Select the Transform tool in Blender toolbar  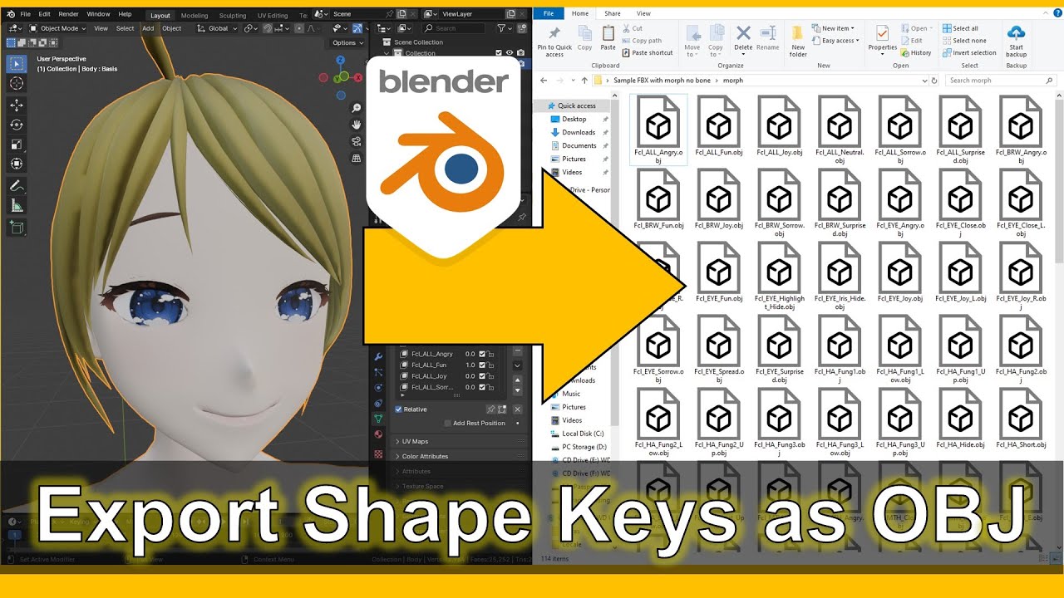click(x=17, y=164)
